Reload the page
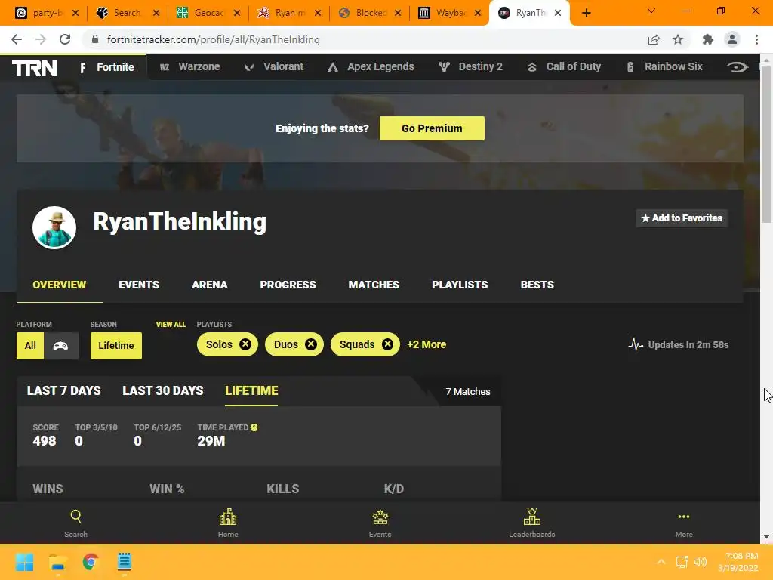This screenshot has height=580, width=773. [x=65, y=39]
